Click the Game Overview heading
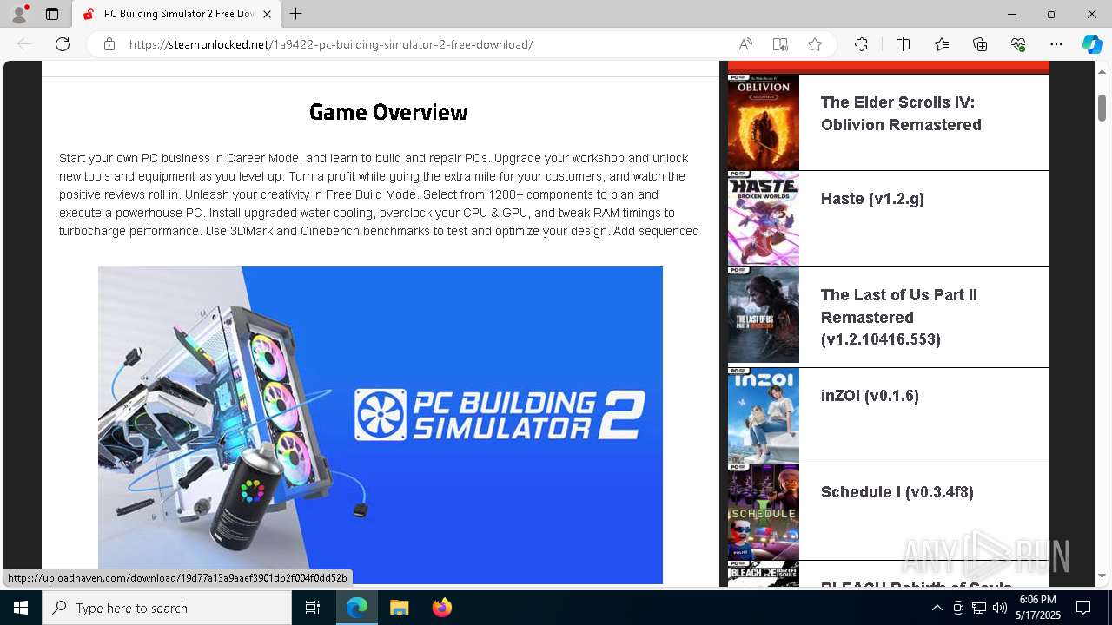This screenshot has height=625, width=1112. (388, 112)
